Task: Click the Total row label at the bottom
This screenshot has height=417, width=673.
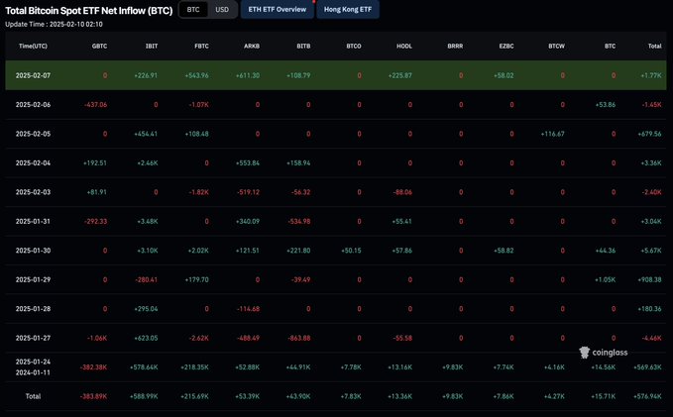Action: [35, 396]
